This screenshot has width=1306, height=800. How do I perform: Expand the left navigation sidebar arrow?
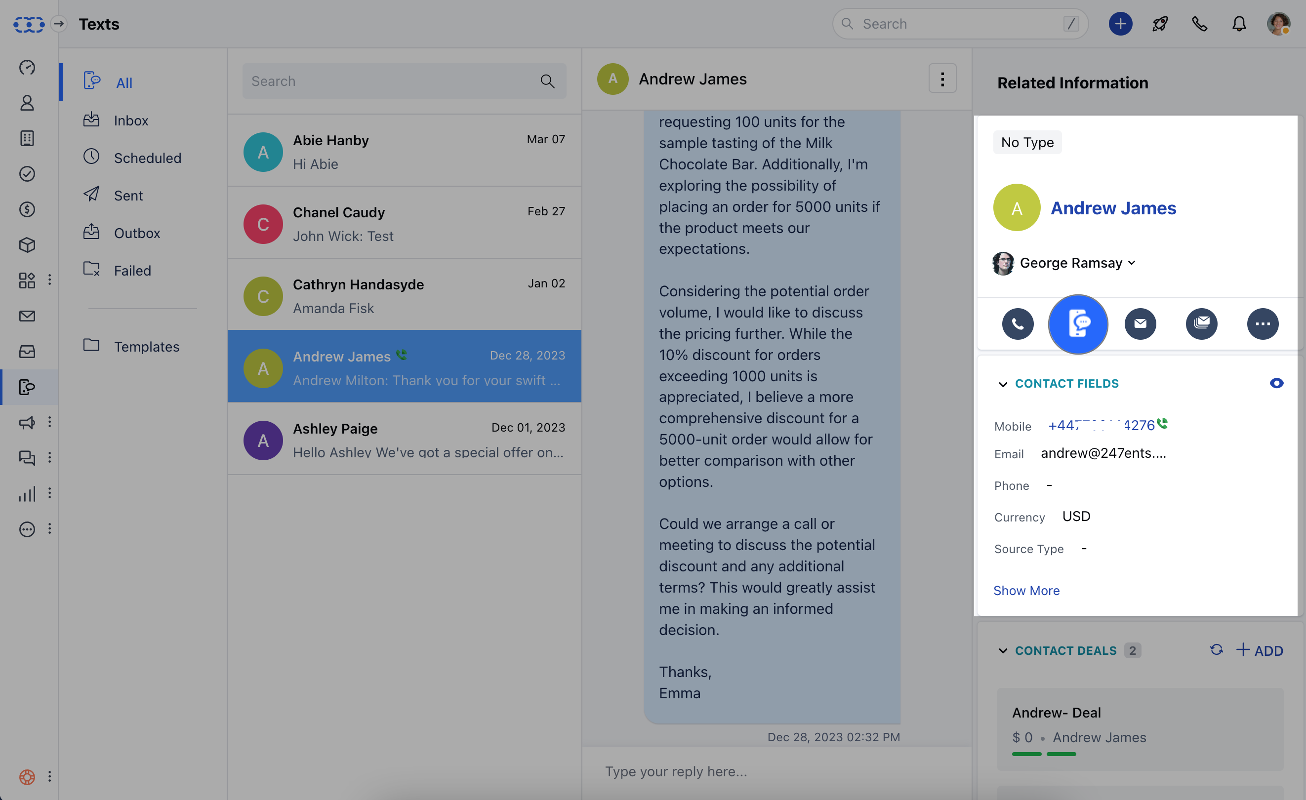59,24
